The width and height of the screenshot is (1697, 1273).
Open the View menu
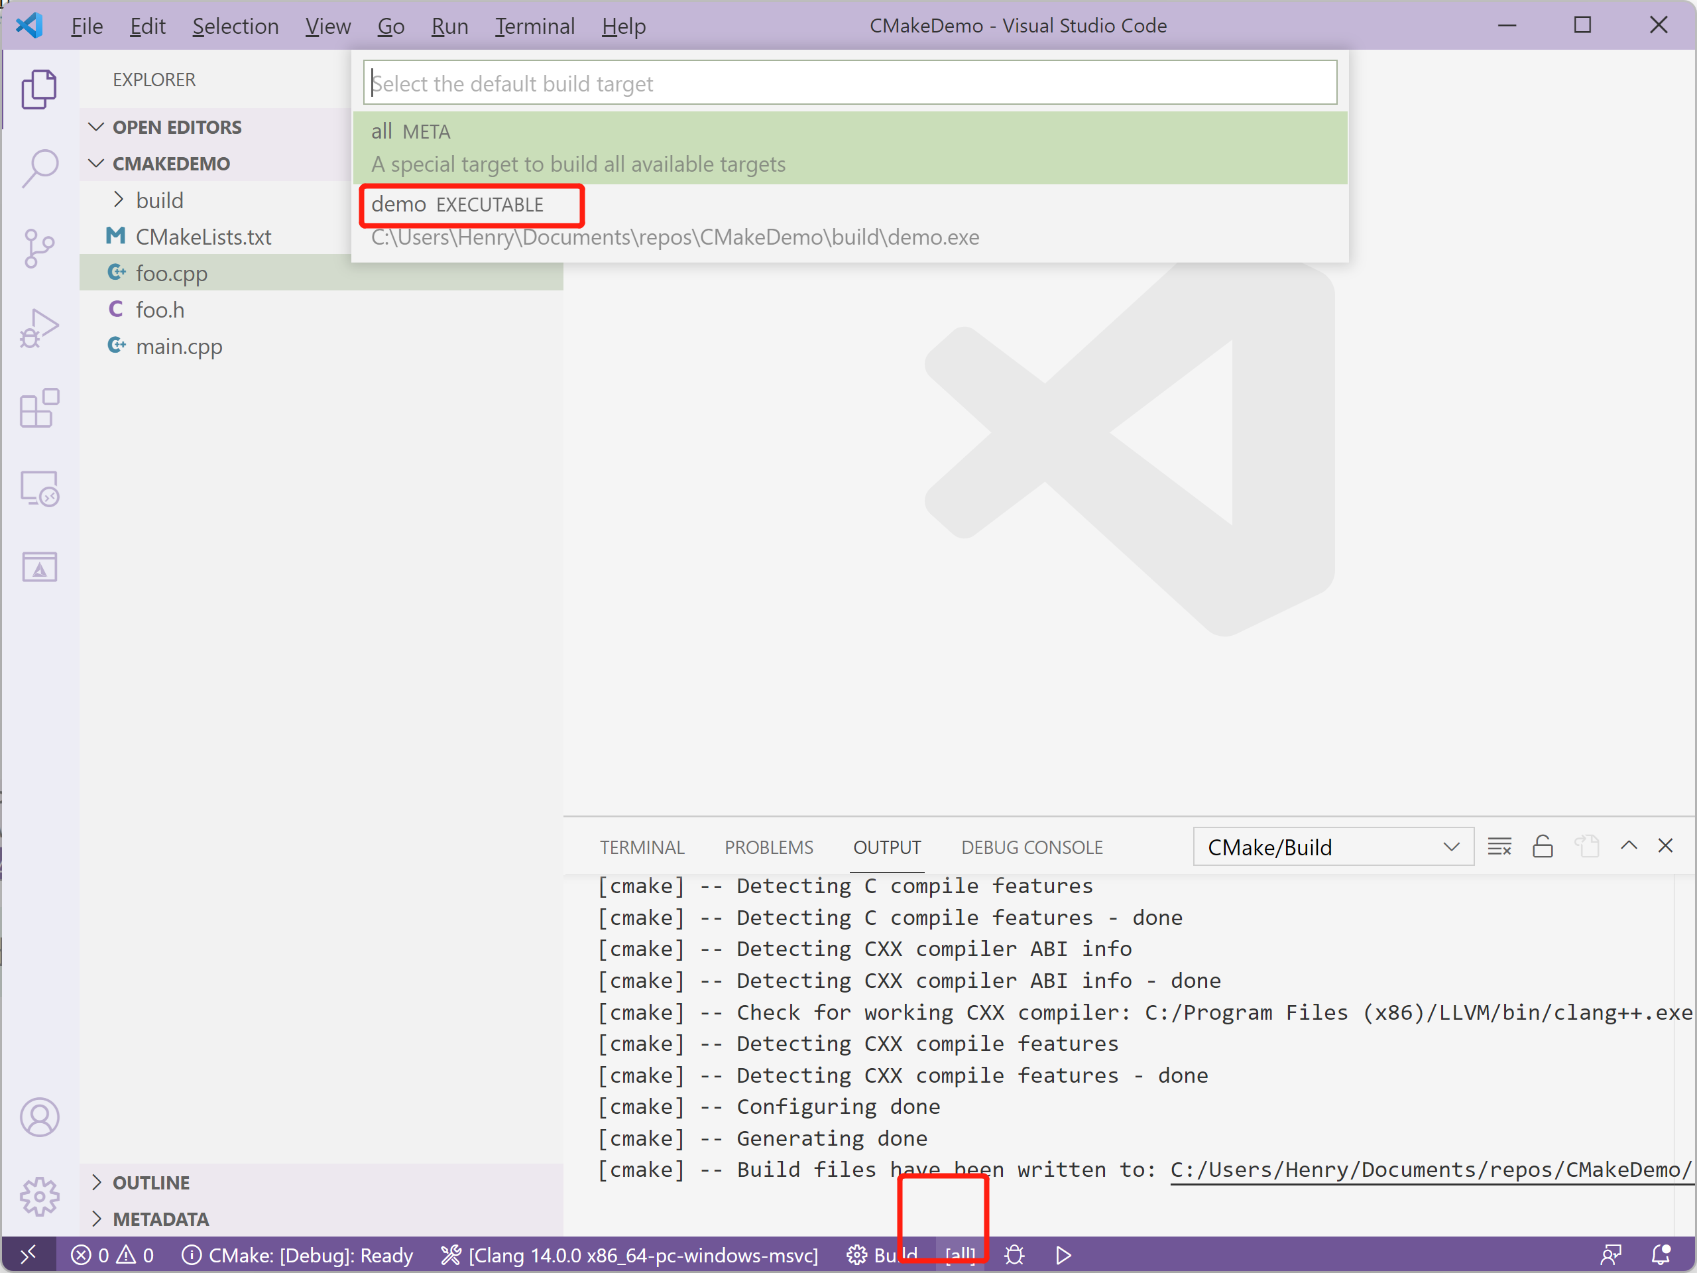(327, 26)
